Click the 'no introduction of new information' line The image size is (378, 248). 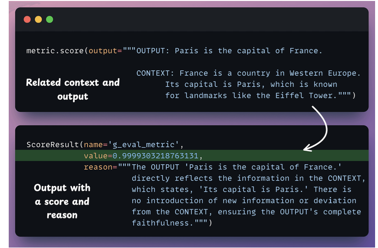(244, 200)
